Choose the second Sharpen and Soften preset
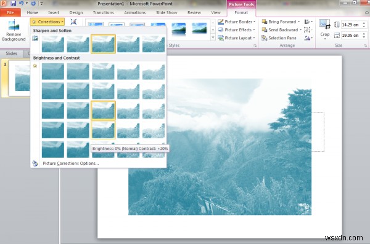The height and width of the screenshot is (244, 370). tap(78, 44)
